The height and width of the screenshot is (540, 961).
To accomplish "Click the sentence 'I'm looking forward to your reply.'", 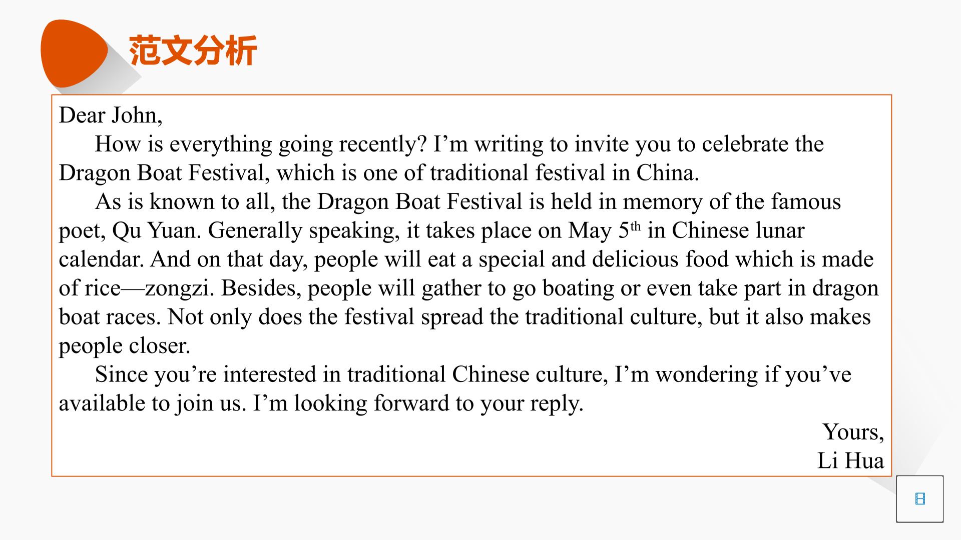I will 418,403.
